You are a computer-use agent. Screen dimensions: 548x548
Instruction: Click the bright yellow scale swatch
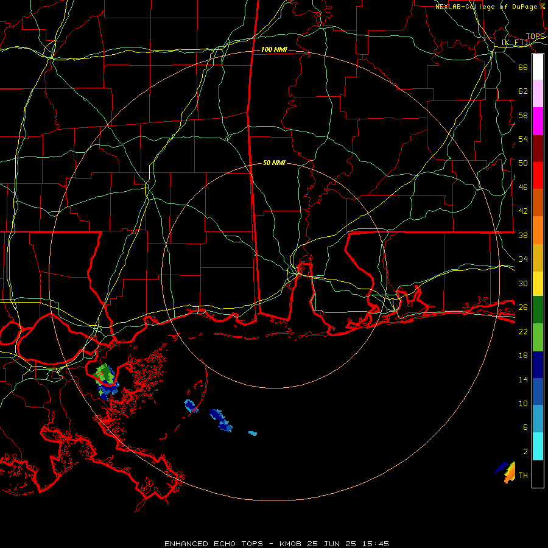tap(538, 283)
